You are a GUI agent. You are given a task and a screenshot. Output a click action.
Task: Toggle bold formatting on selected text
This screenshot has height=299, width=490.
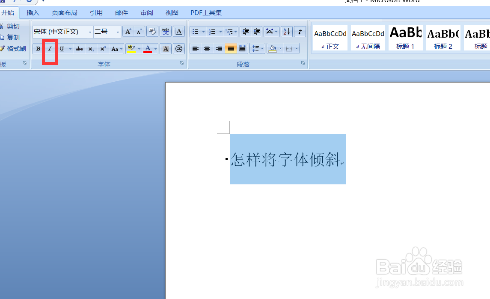(38, 49)
